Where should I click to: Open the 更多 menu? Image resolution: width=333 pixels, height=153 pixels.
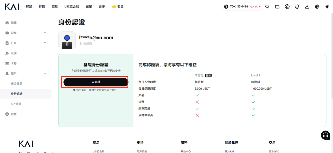102,7
